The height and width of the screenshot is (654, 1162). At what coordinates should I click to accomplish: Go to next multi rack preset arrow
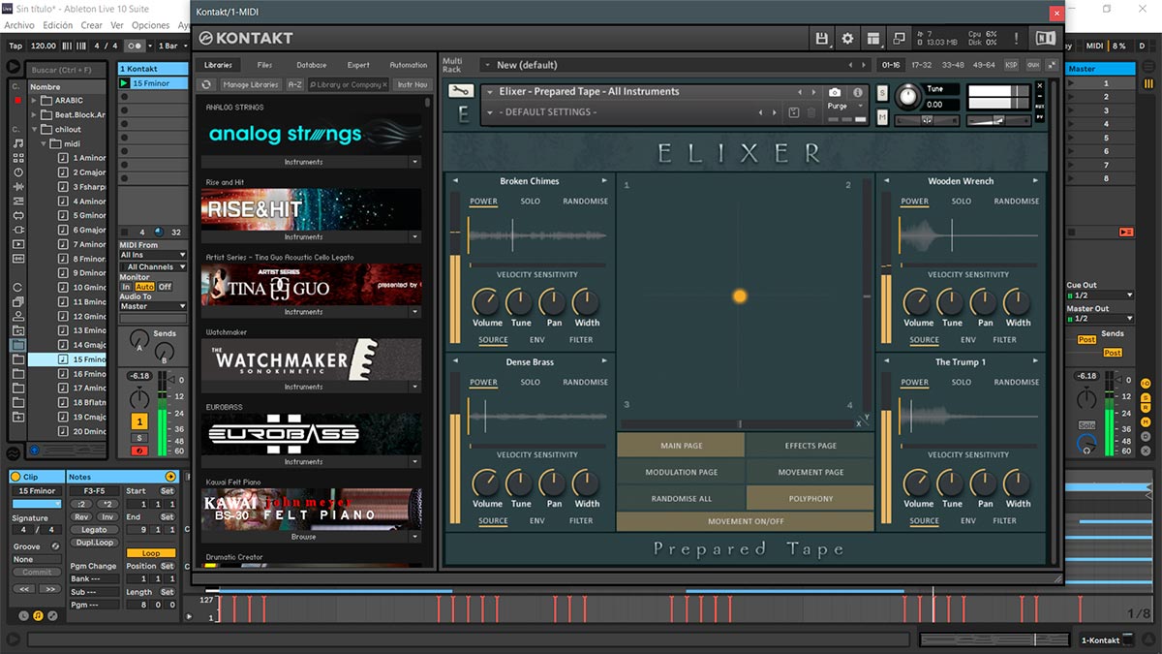click(865, 65)
